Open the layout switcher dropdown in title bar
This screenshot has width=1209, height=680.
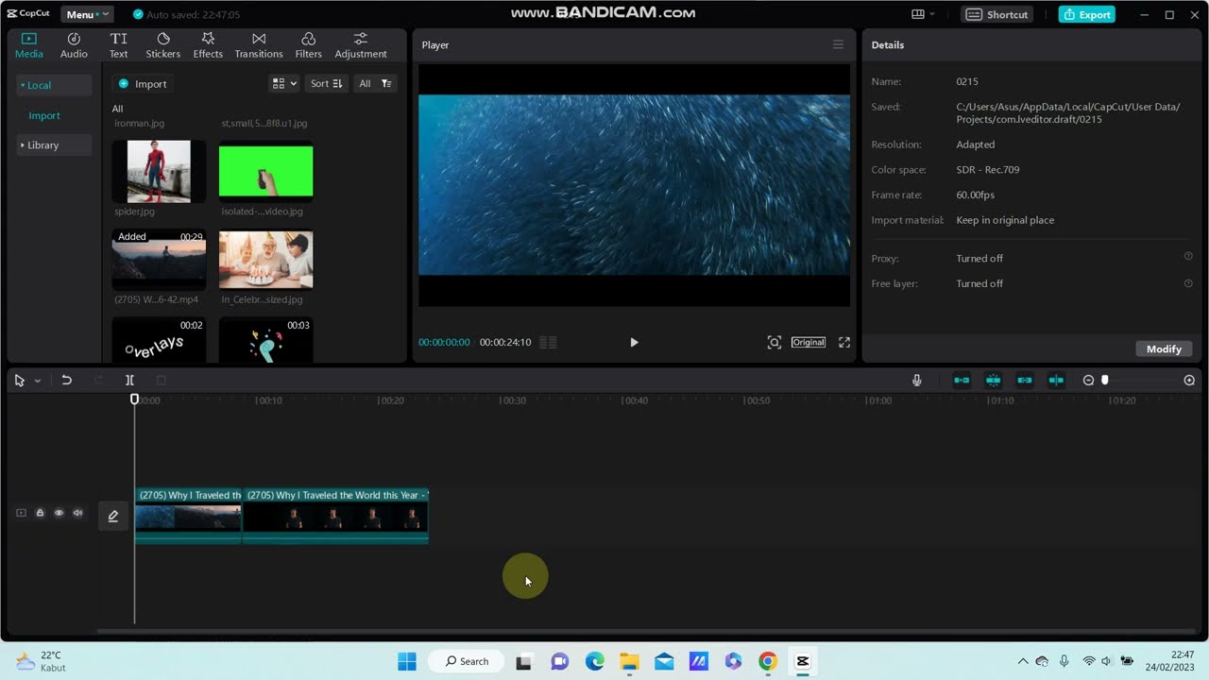(923, 14)
